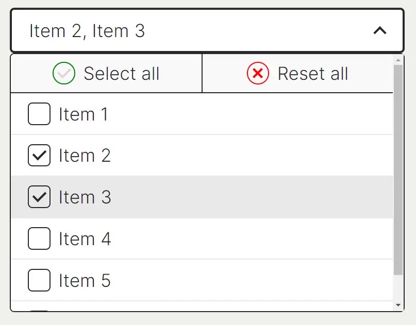The height and width of the screenshot is (325, 416).
Task: Click the scrollbar up arrow
Action: [398, 60]
